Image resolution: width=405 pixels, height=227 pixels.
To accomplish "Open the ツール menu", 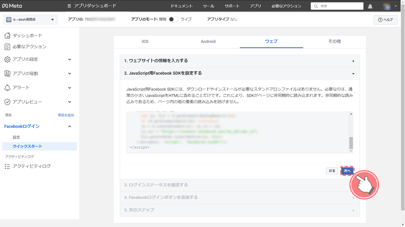I will (209, 6).
